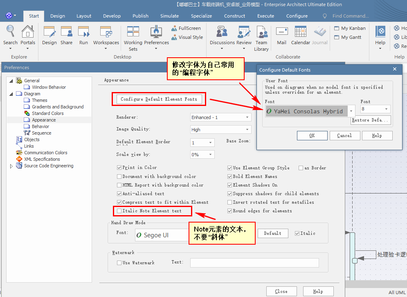
Task: Click Default button in Hand Draw Mode
Action: tap(273, 234)
